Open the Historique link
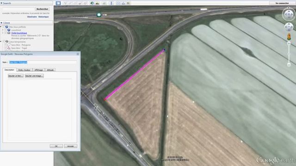Screen dimensions: 296x166 43,17
